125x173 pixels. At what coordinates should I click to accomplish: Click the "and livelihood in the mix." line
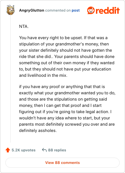tap(43, 75)
